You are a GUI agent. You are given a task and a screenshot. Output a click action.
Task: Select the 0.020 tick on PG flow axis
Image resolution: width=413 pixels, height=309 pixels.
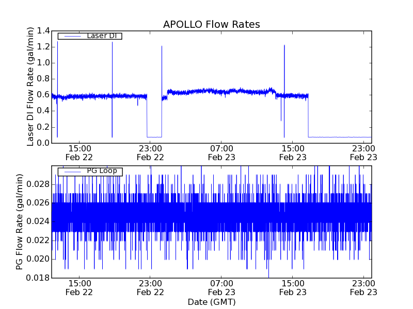point(38,259)
